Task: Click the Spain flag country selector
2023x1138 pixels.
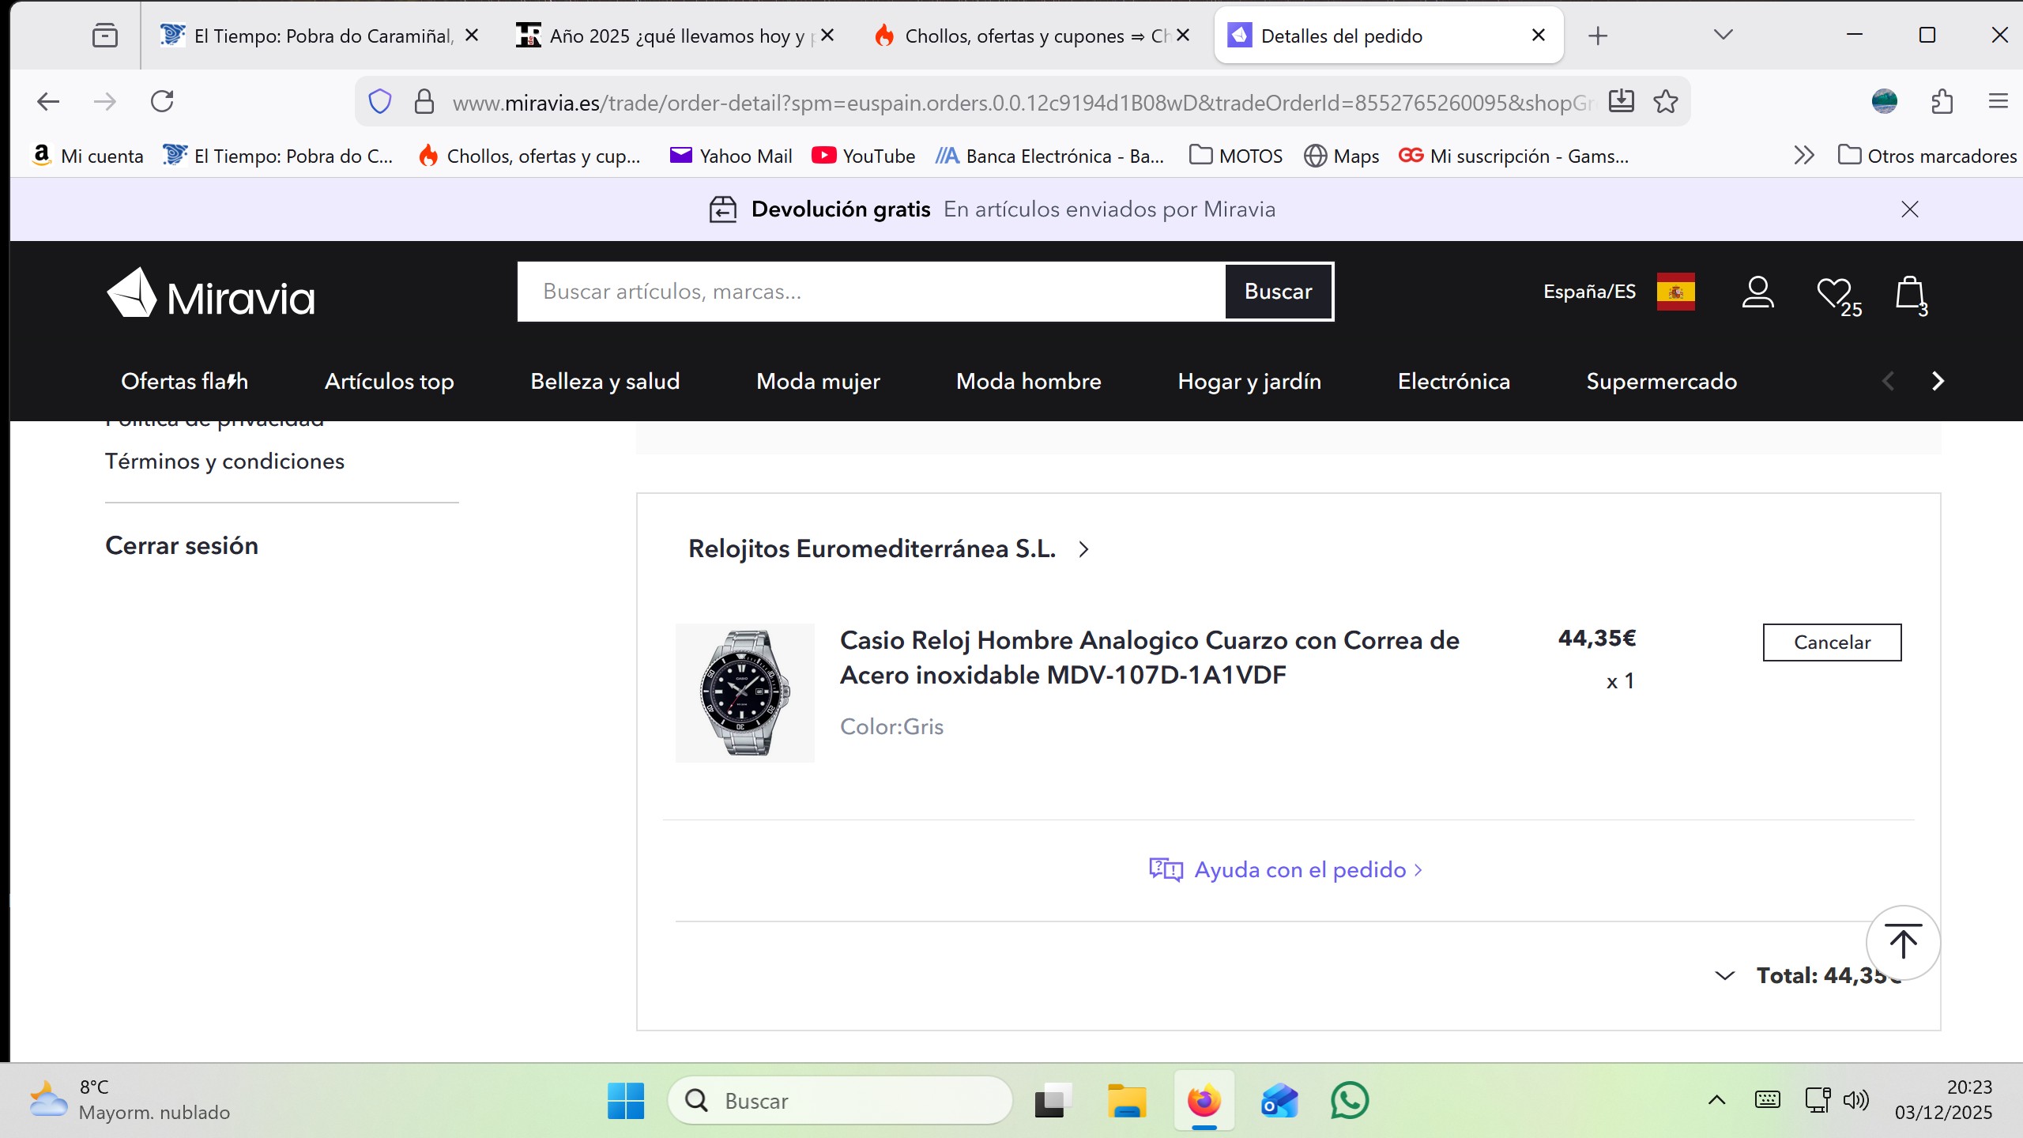Action: pos(1675,292)
